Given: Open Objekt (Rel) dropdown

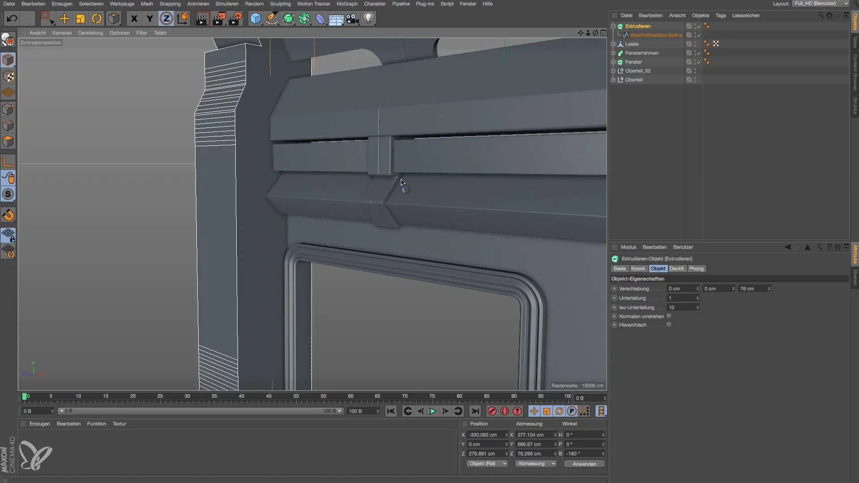Looking at the screenshot, I should (x=487, y=464).
